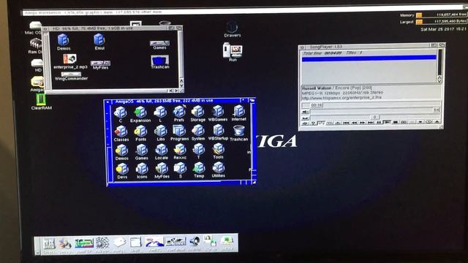This screenshot has width=468, height=263.
Task: Open the Locale drawer in AmigaOS window
Action: click(x=162, y=152)
